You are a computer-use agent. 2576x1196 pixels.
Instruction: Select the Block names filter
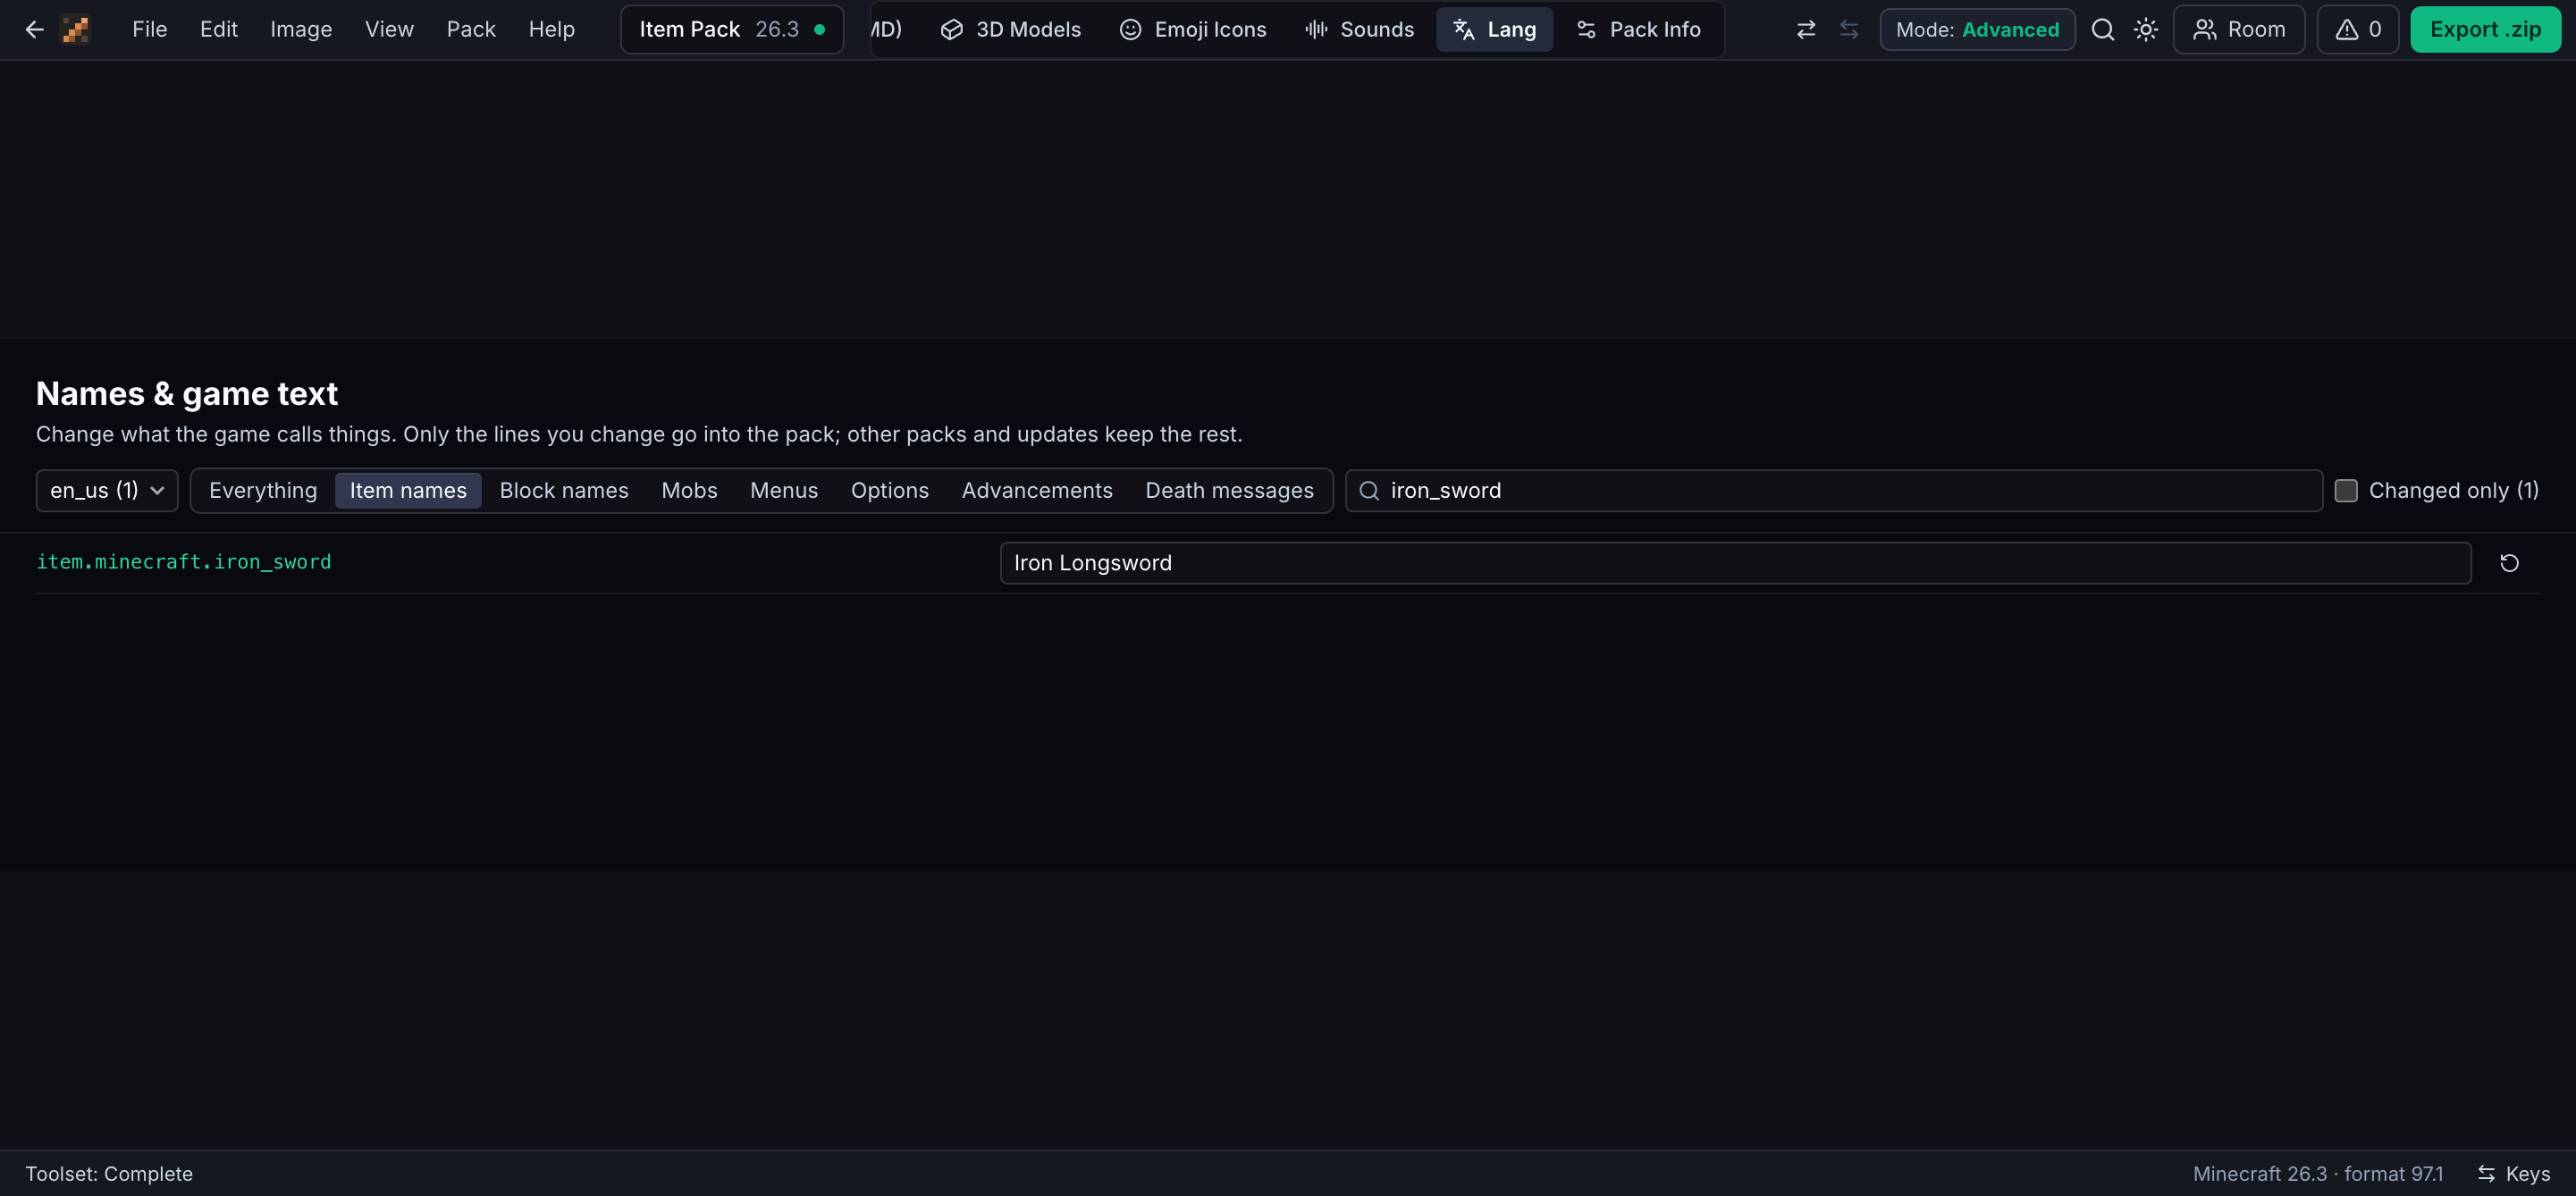click(x=564, y=491)
